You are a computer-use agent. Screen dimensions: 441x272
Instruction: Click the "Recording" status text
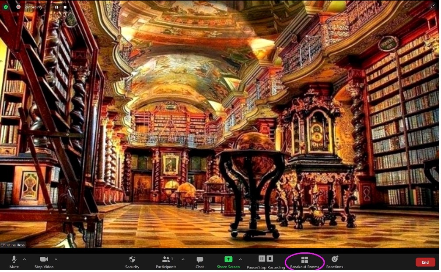[34, 7]
